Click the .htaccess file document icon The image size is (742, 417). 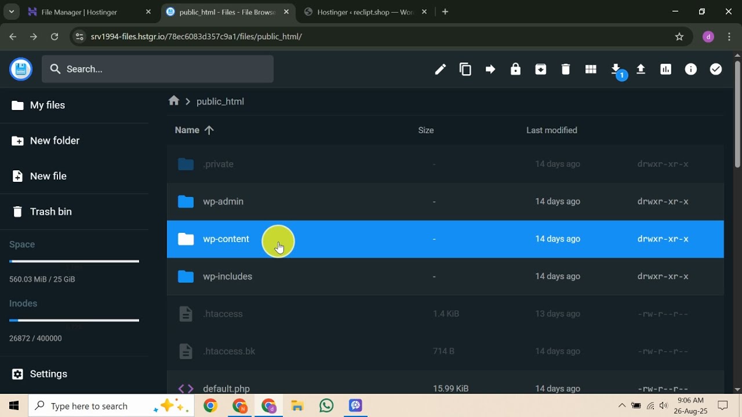pyautogui.click(x=185, y=314)
